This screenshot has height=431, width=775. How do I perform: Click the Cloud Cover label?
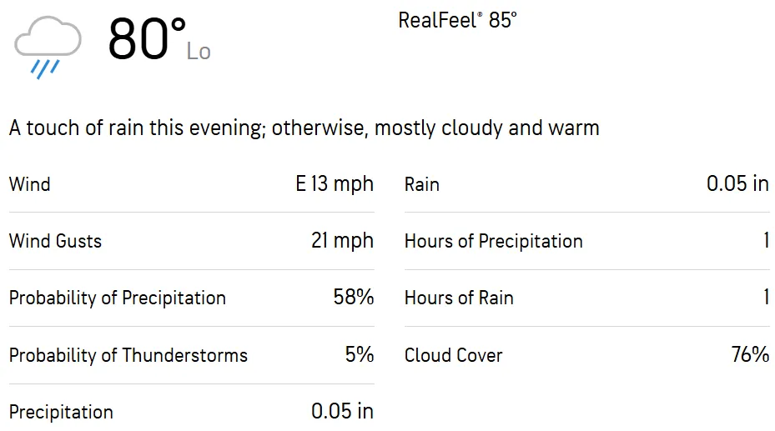(454, 356)
